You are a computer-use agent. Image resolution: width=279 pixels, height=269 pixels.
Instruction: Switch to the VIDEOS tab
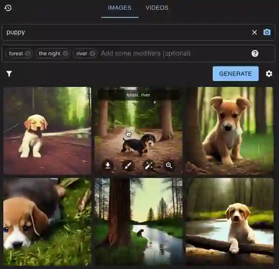click(157, 8)
